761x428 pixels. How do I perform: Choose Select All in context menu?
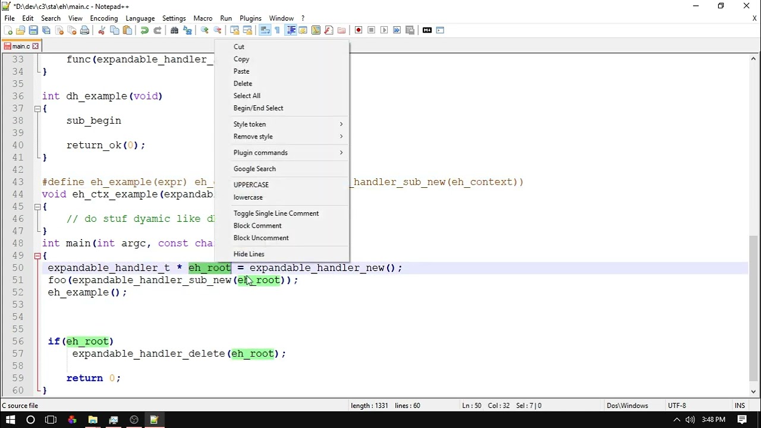click(x=282, y=96)
